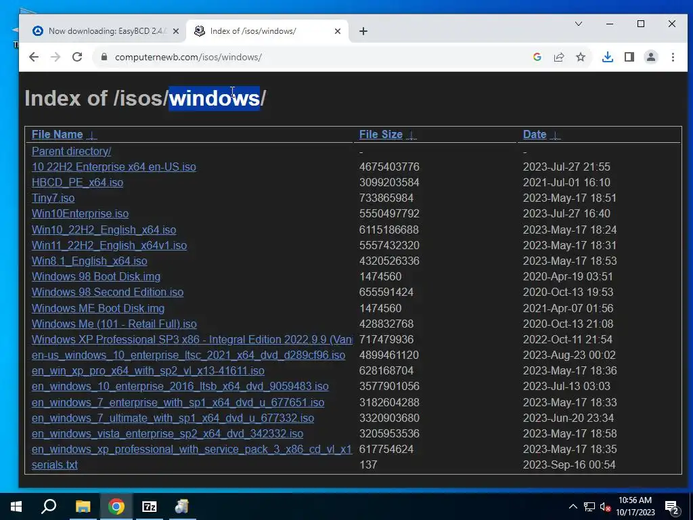Image resolution: width=693 pixels, height=520 pixels.
Task: Sort descending by File Size arrow
Action: pyautogui.click(x=411, y=135)
